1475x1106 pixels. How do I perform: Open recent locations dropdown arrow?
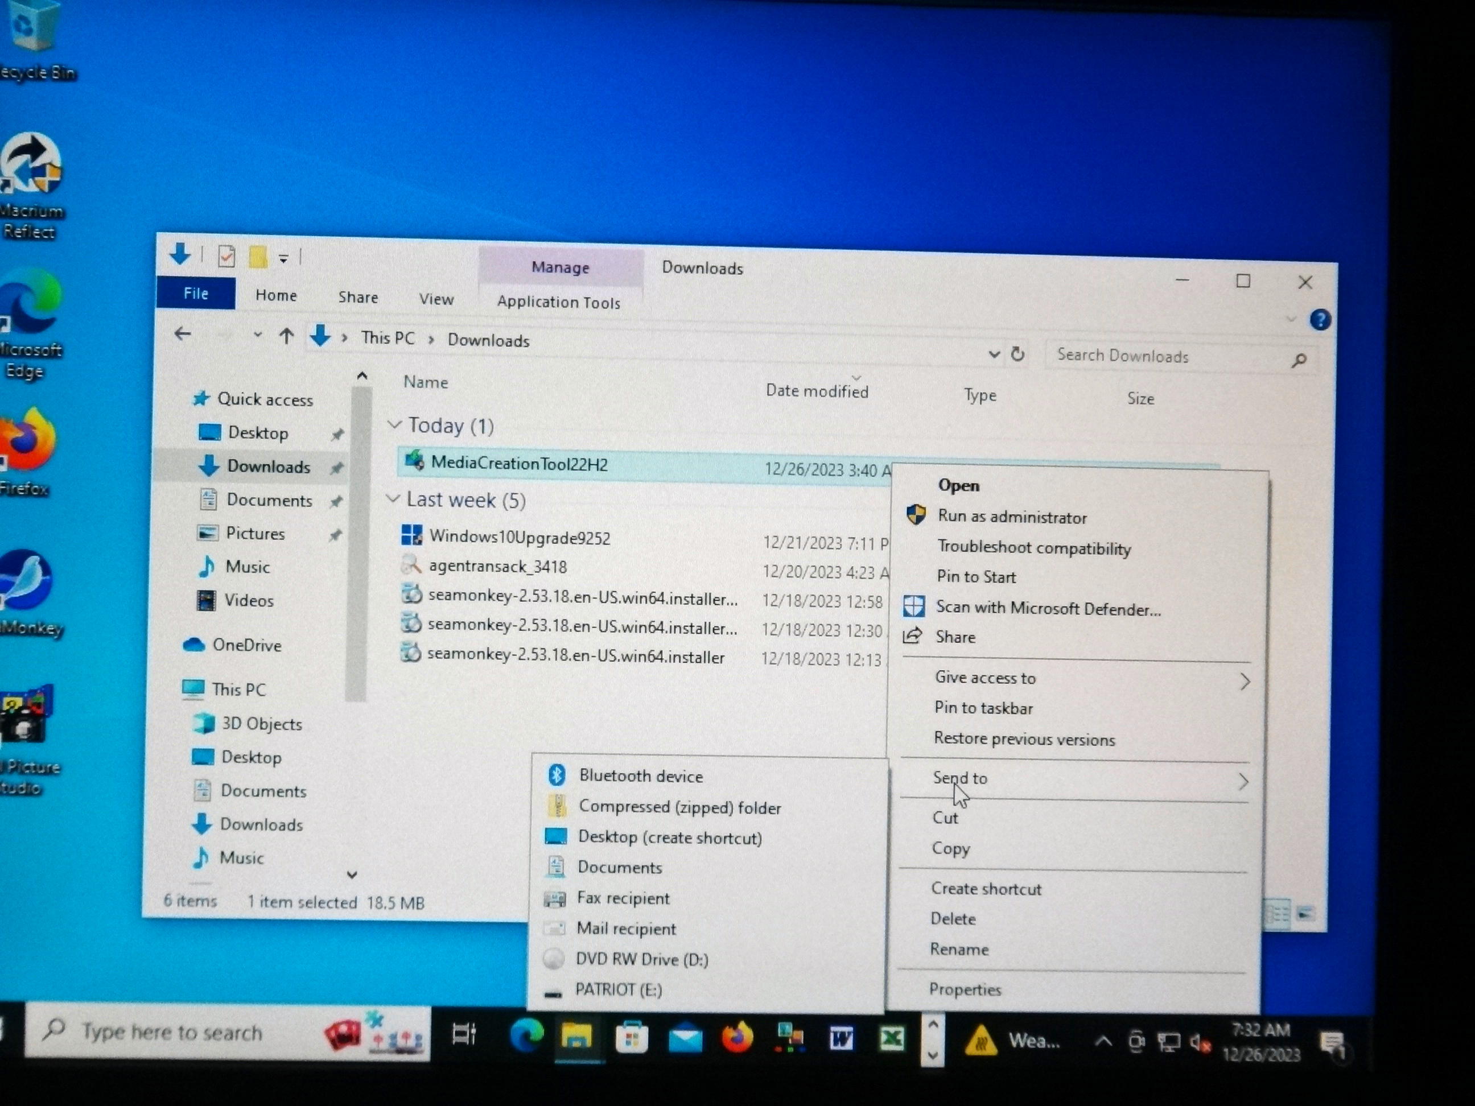pos(257,335)
